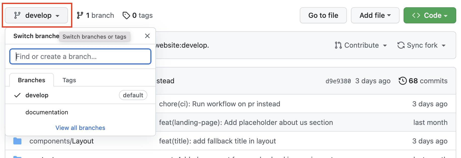
Task: Click the components/Layout folder icon
Action: click(x=17, y=141)
